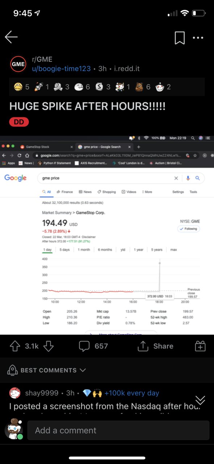Screen dimensions: 214x464
Task: Open the r/GME community avatar
Action: pos(18,64)
